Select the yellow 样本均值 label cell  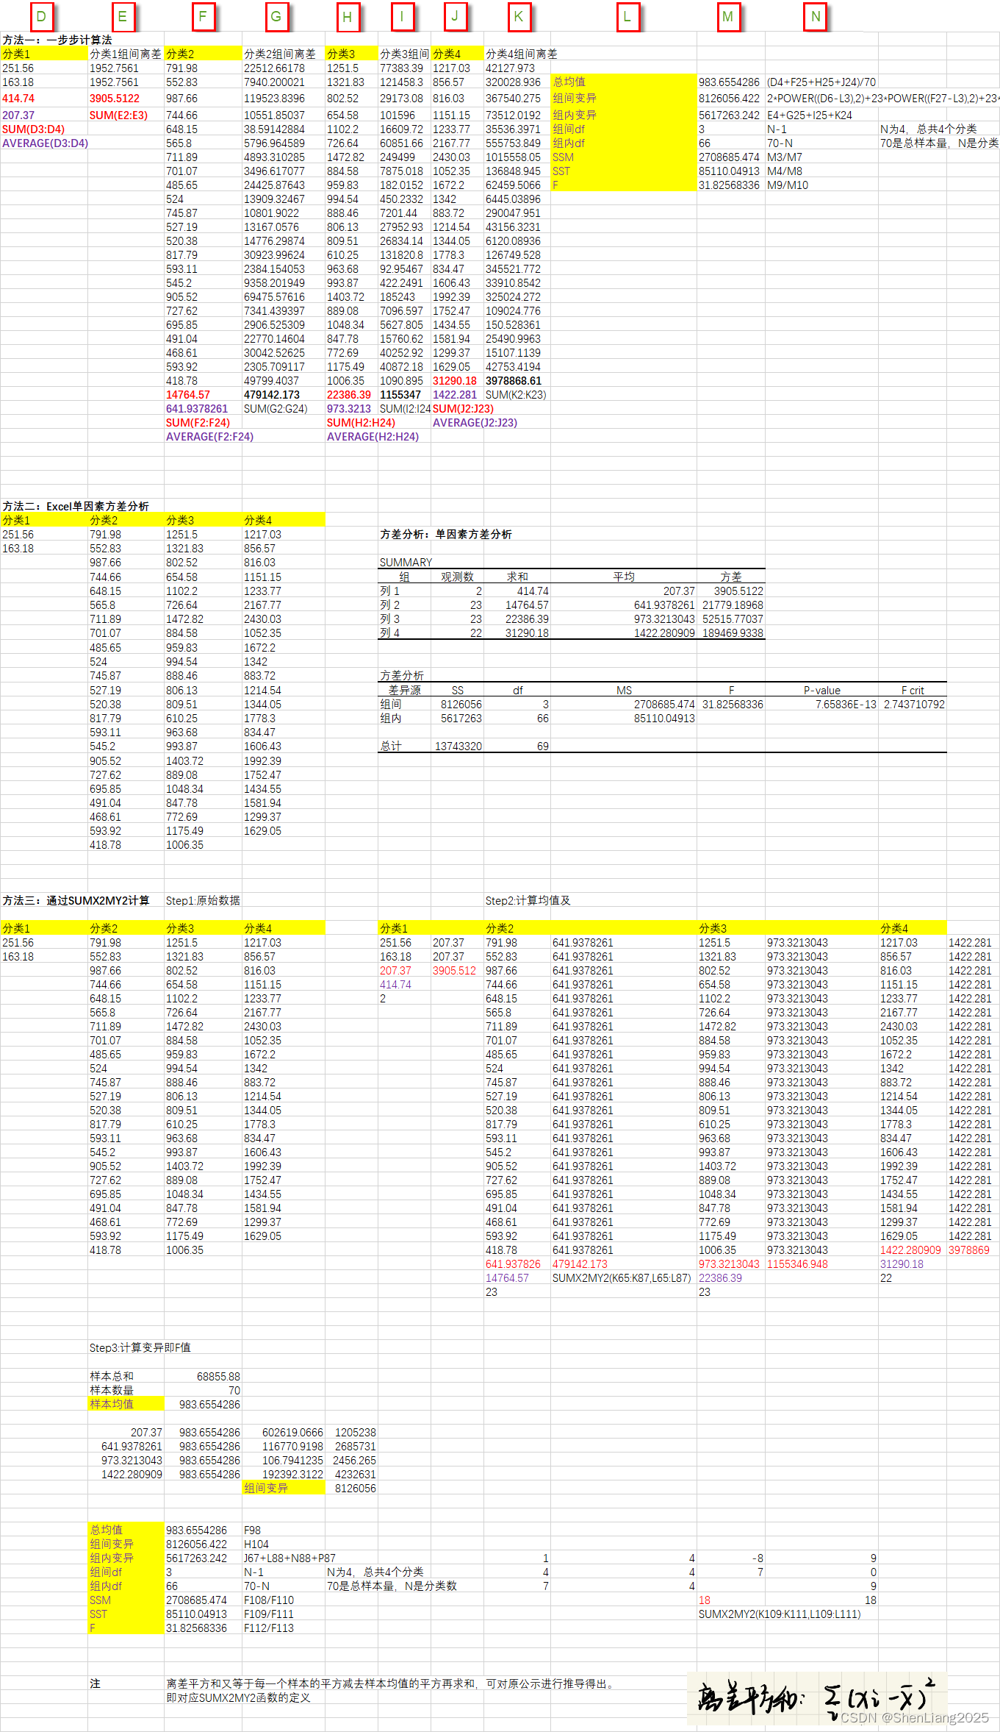pyautogui.click(x=126, y=1404)
